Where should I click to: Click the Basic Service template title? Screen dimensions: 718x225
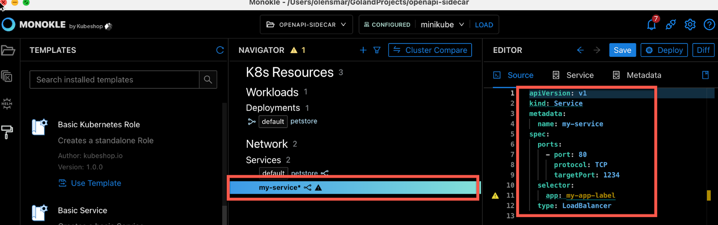coord(83,211)
